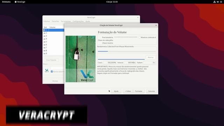Screen dimensions: 224x126
Task: Click the Slot column header
Action: [x=45, y=27]
